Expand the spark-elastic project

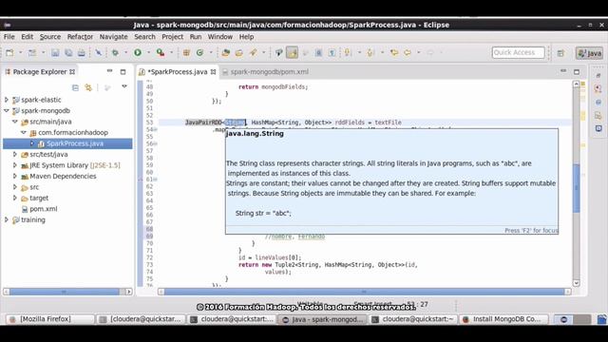click(7, 100)
